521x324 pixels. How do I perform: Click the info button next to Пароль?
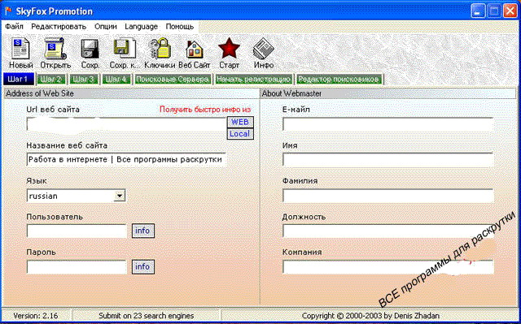(143, 266)
